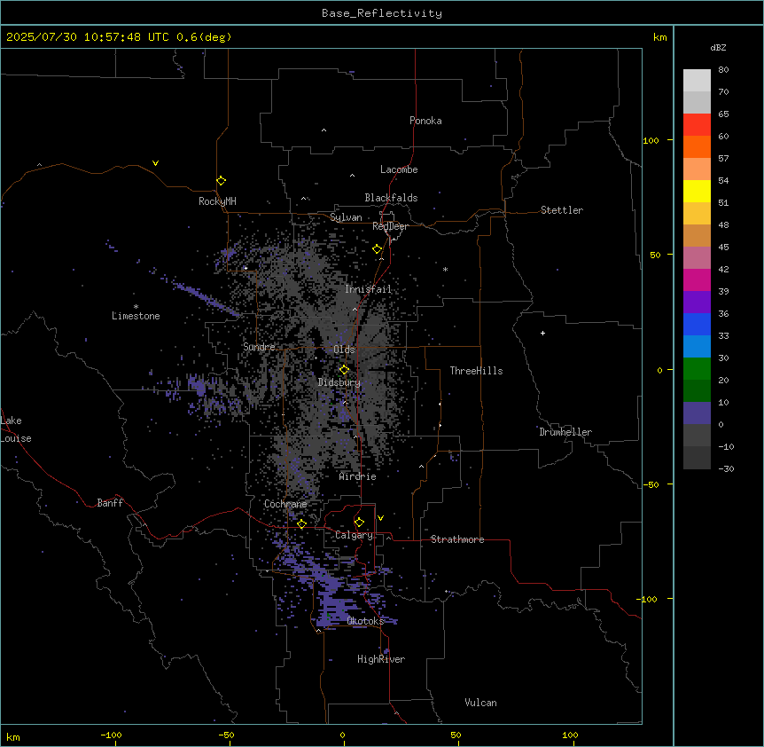Click the Okotoks label
764x747 pixels.
click(365, 621)
